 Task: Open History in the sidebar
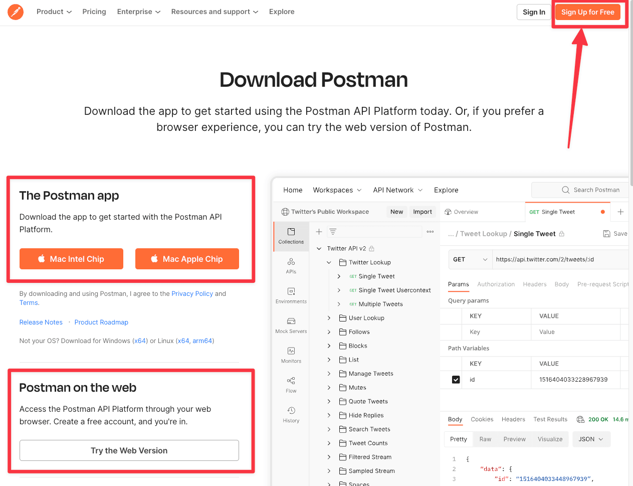point(291,415)
